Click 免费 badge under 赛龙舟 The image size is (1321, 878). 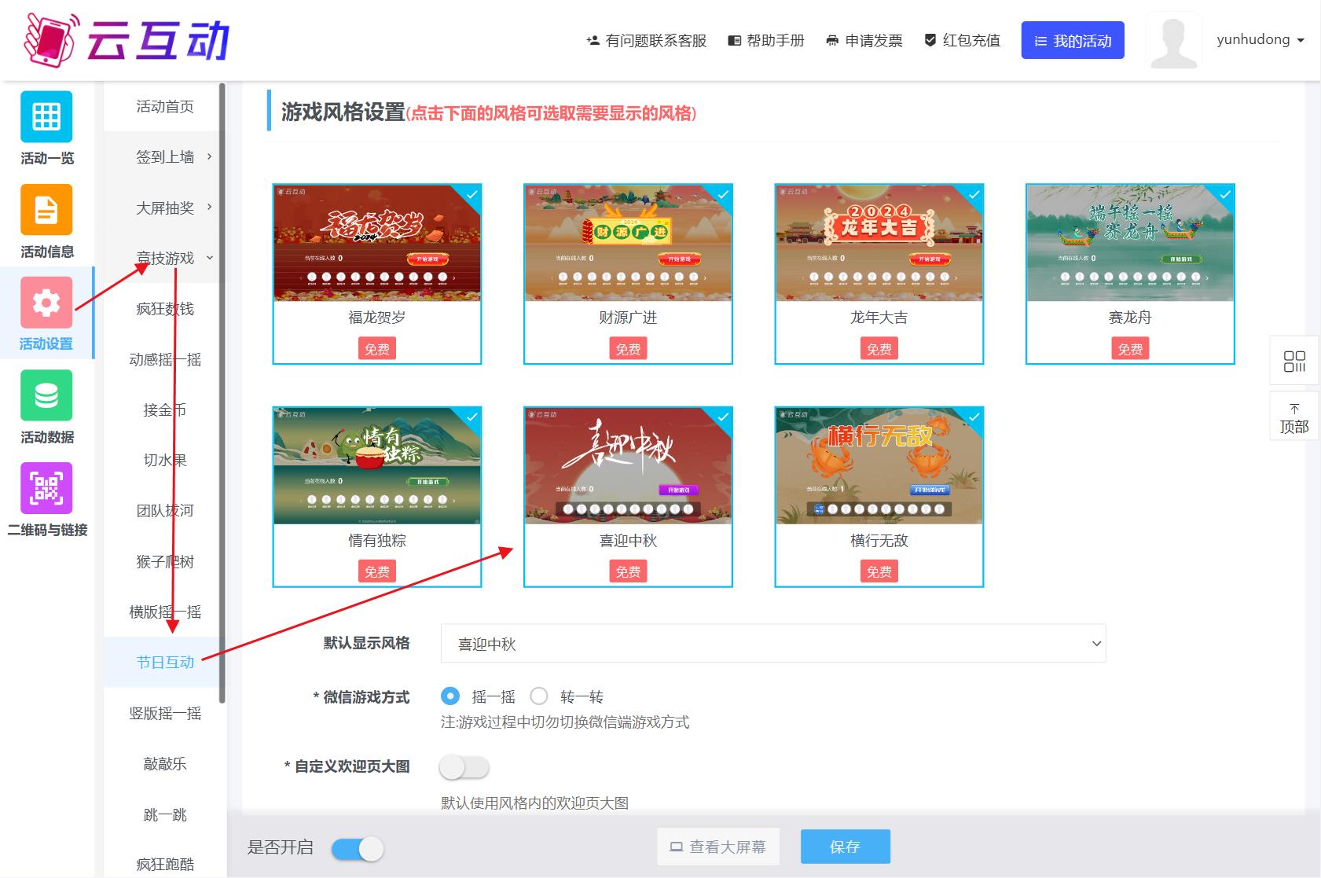point(1130,349)
